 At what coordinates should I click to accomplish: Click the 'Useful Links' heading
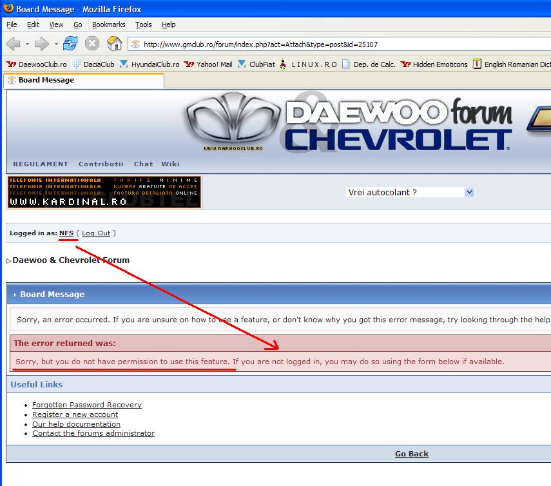click(37, 384)
